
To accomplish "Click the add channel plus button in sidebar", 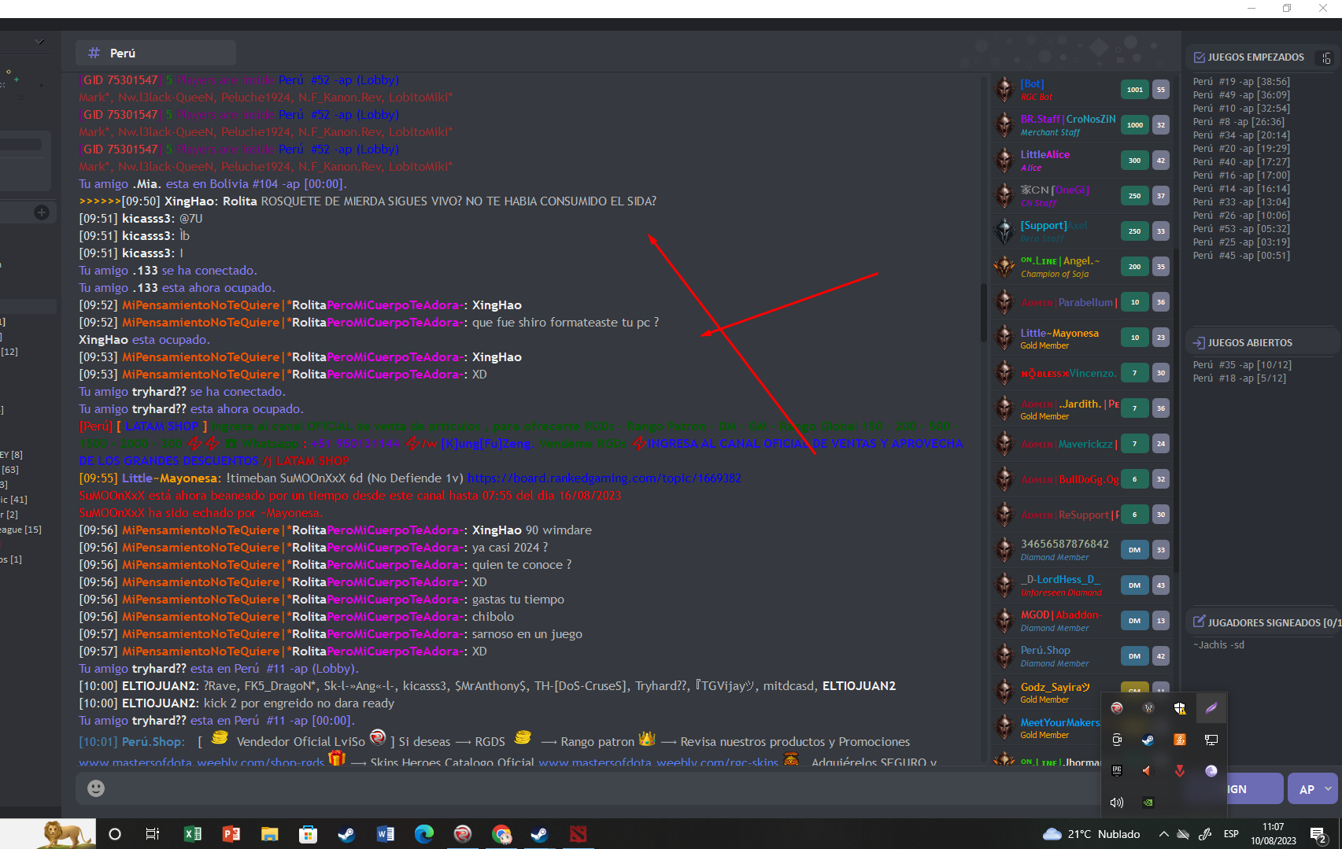I will click(42, 212).
